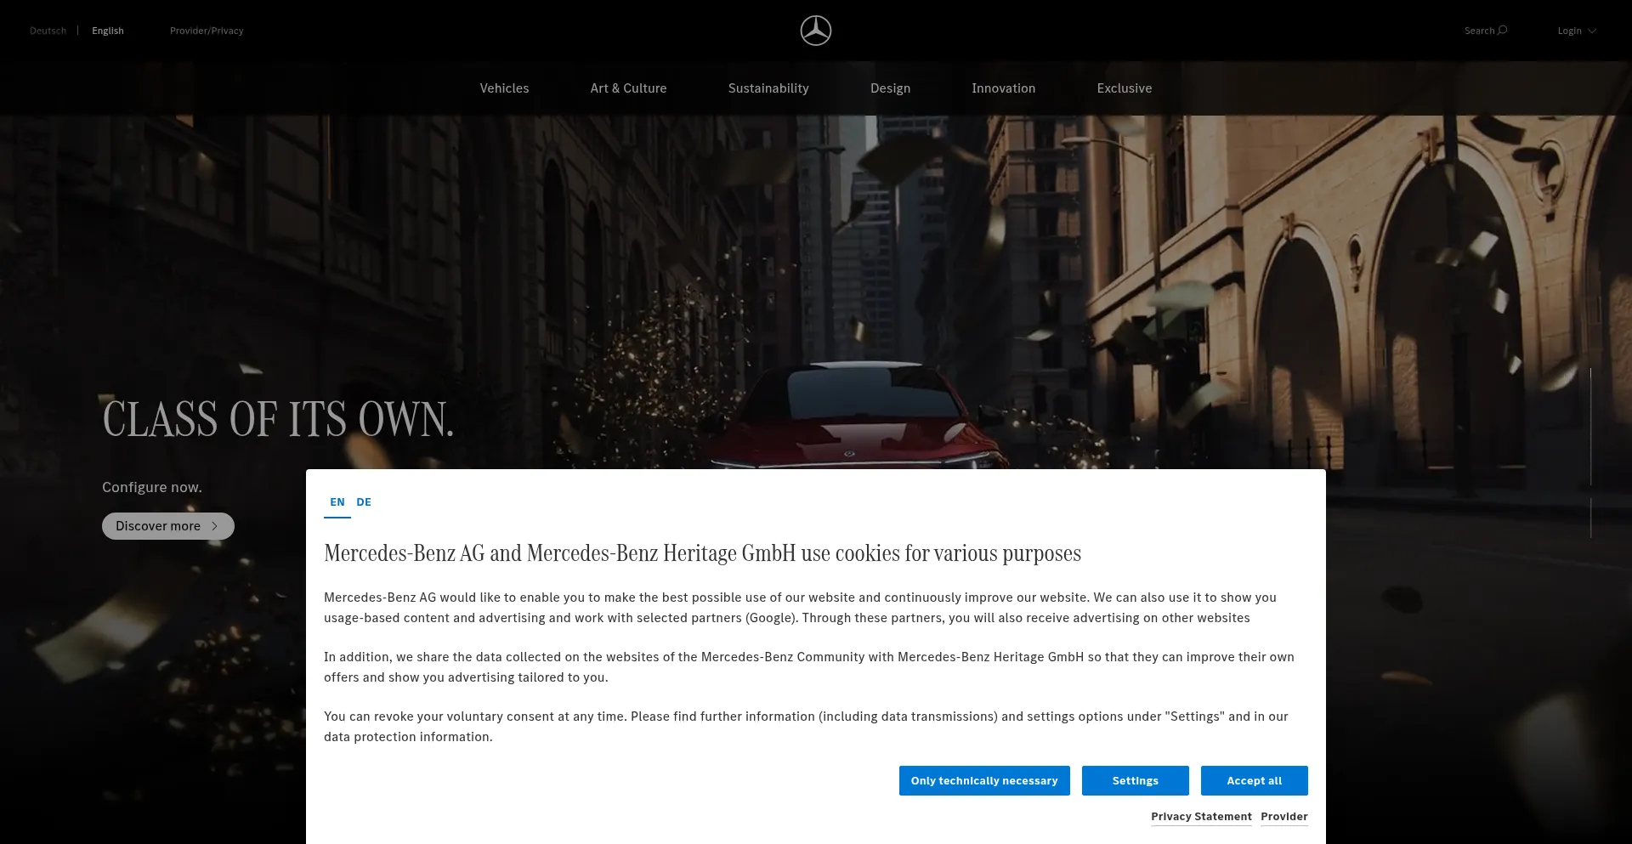This screenshot has height=844, width=1632.
Task: Open the cookie Settings
Action: (1135, 780)
